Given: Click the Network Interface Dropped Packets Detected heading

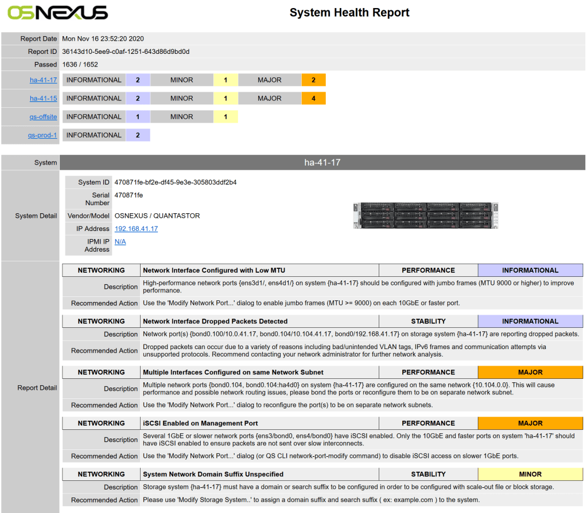Looking at the screenshot, I should 215,322.
